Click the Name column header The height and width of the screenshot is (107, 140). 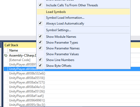click(14, 50)
